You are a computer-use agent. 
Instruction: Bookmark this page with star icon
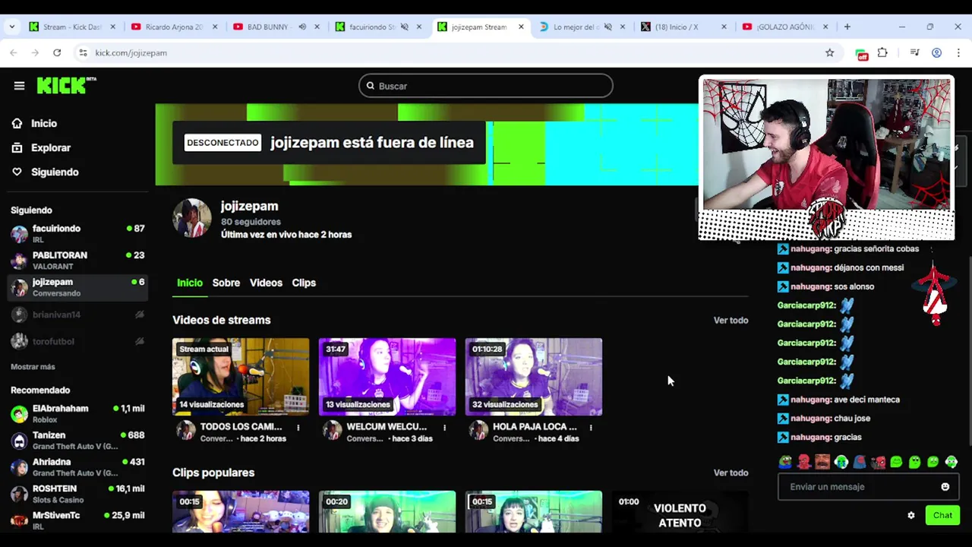[830, 52]
